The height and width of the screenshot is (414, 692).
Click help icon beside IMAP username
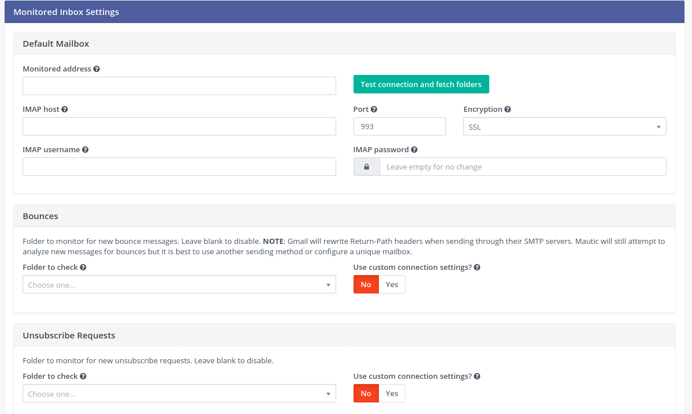pyautogui.click(x=85, y=150)
